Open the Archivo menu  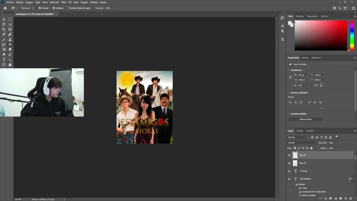coord(10,2)
